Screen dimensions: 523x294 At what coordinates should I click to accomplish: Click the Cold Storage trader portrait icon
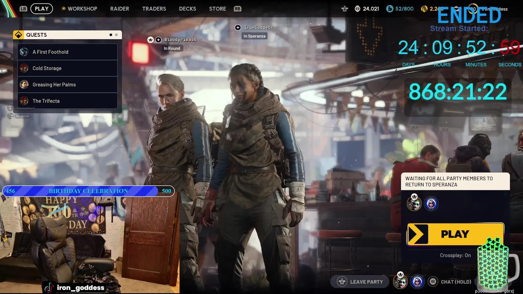point(24,68)
